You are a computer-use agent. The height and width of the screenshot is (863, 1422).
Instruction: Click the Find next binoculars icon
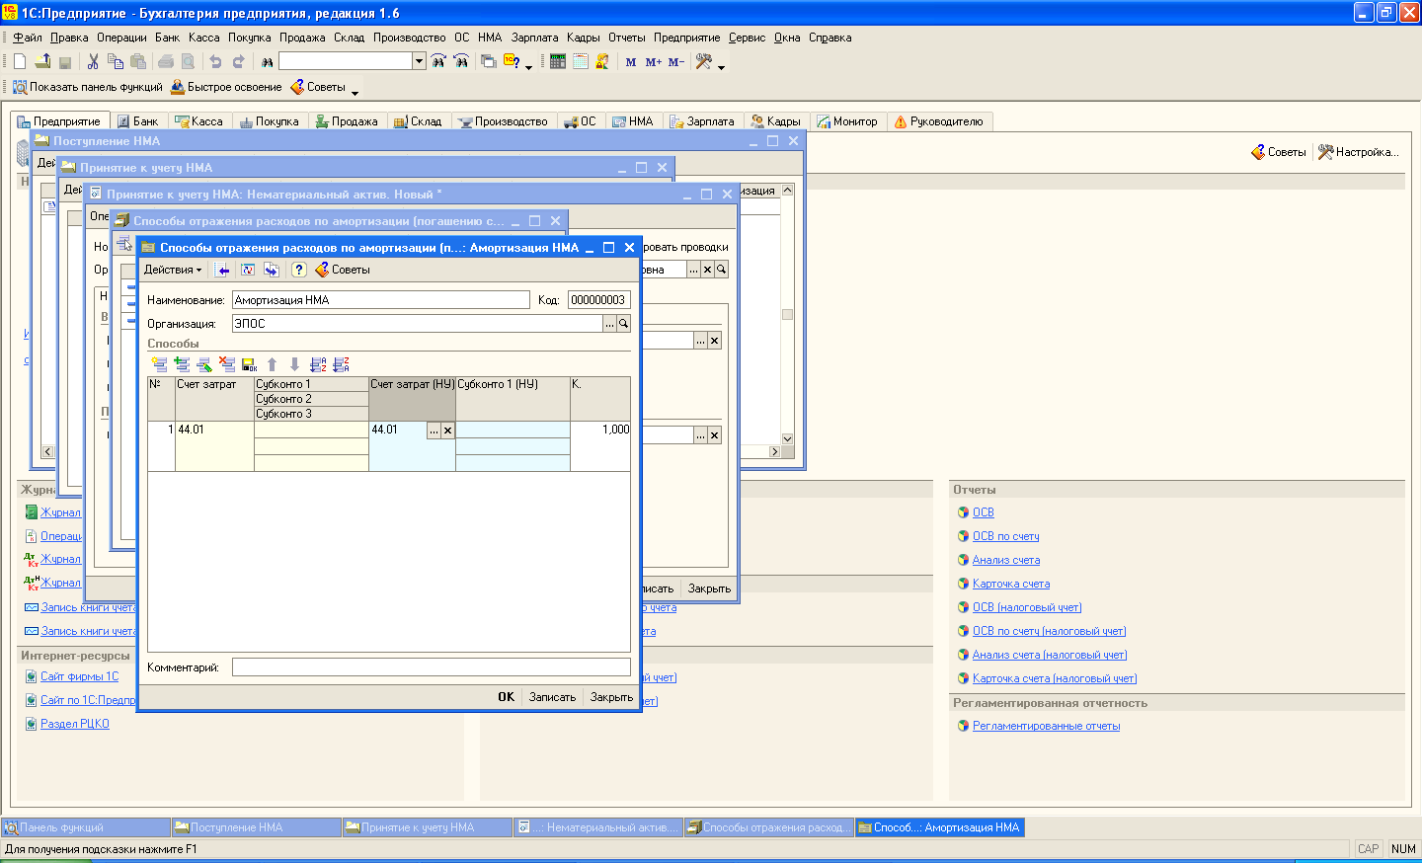(438, 61)
